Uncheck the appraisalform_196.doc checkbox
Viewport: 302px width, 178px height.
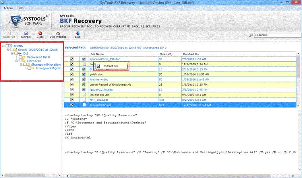[72, 59]
